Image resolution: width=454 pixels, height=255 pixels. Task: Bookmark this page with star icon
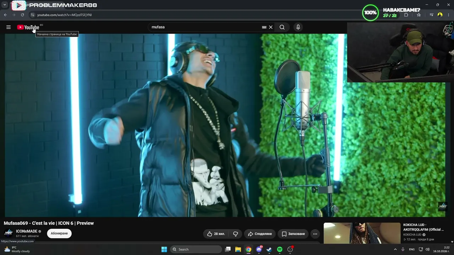(x=419, y=15)
